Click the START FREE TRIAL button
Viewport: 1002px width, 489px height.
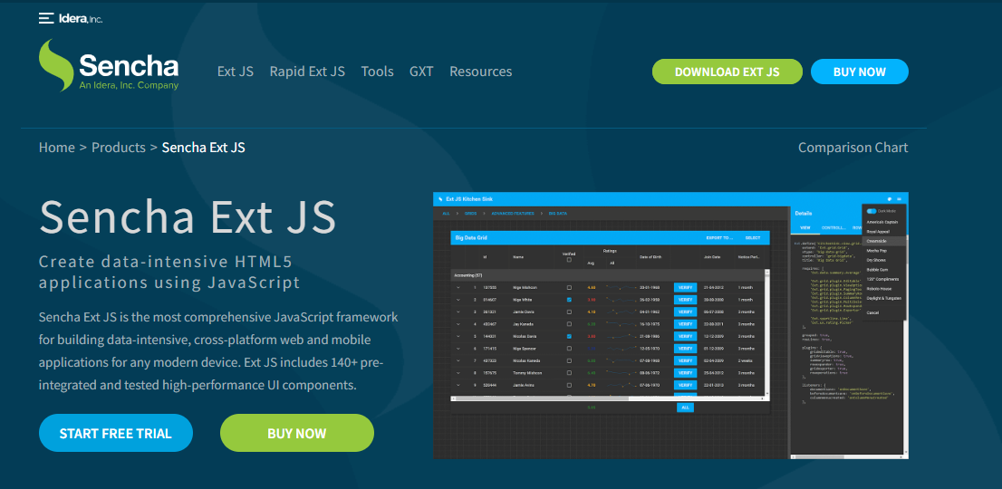(116, 433)
